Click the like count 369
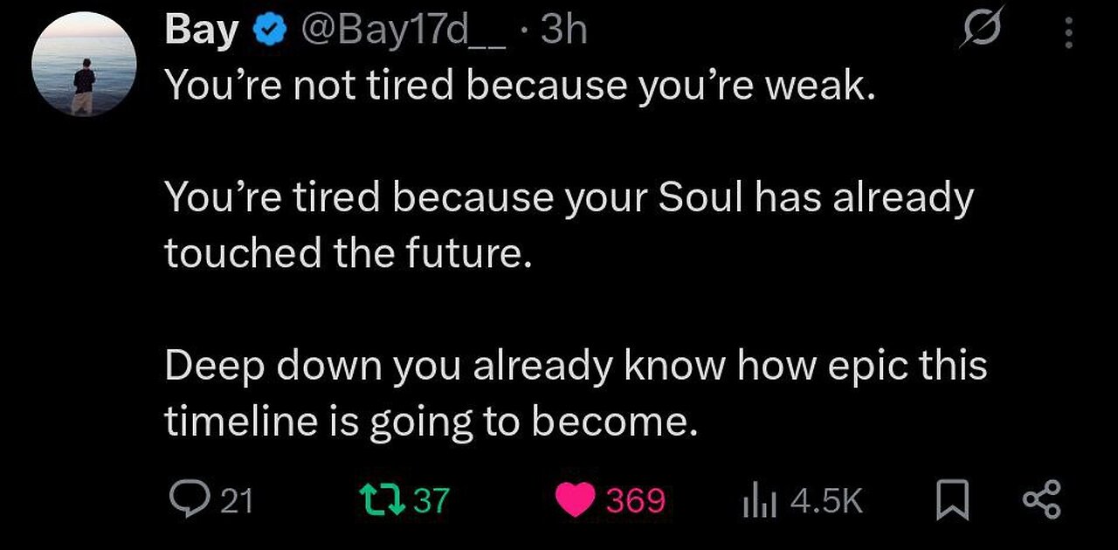 coord(635,501)
